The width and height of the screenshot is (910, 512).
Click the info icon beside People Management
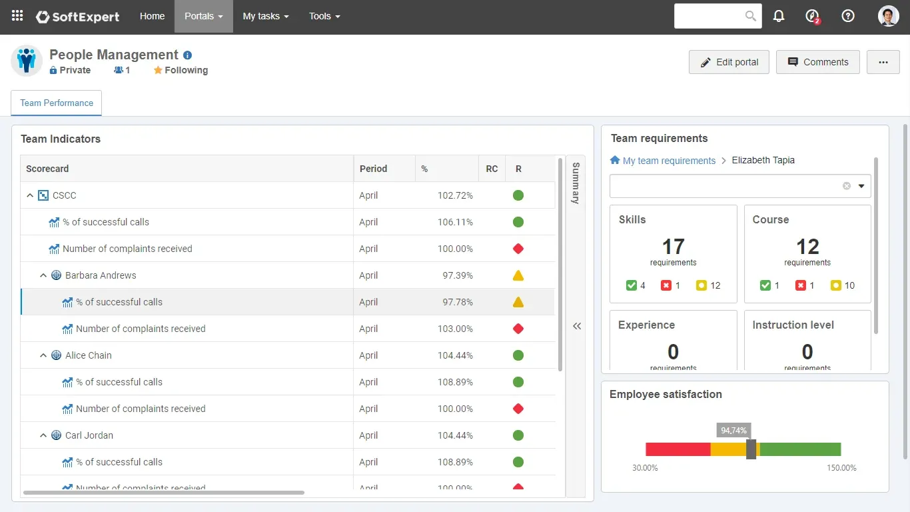pyautogui.click(x=188, y=55)
